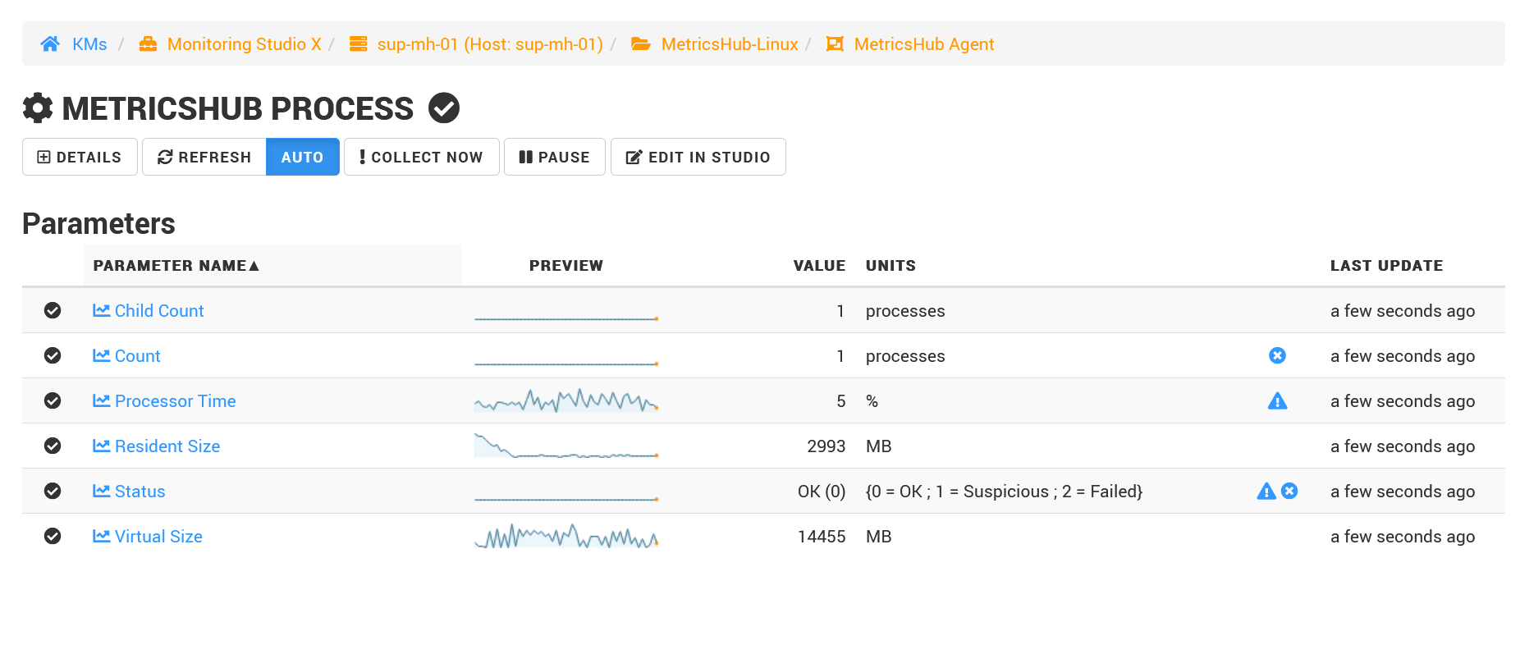Click the Units column header

[x=890, y=266]
